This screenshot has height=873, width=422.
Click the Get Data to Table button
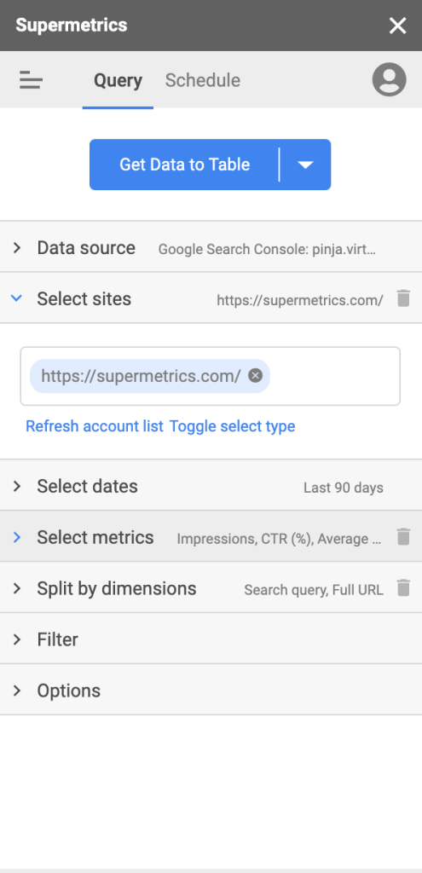pyautogui.click(x=184, y=165)
